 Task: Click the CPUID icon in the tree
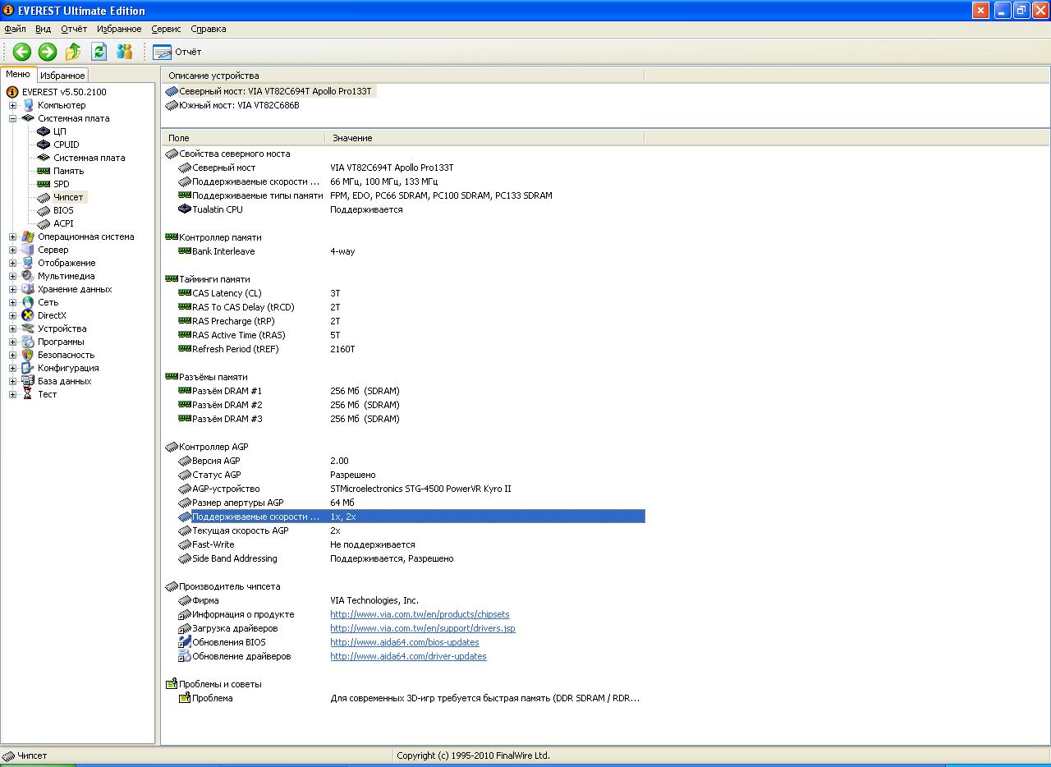[x=44, y=145]
